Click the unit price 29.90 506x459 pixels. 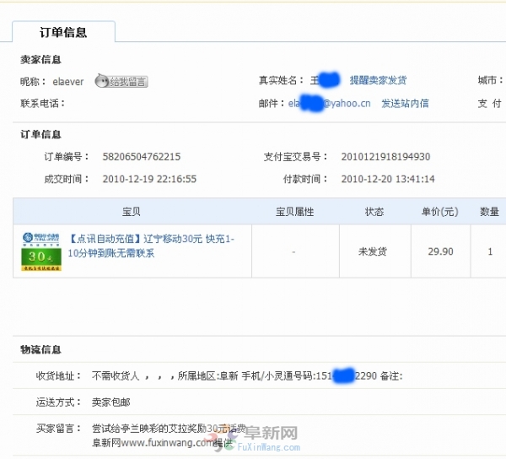(x=440, y=251)
